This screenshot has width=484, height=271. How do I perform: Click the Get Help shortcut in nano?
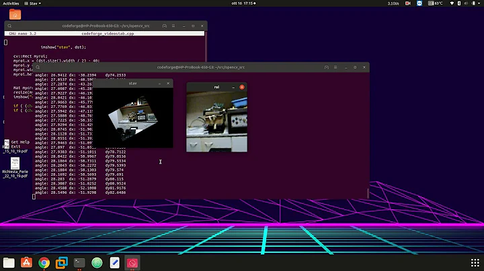coord(17,142)
